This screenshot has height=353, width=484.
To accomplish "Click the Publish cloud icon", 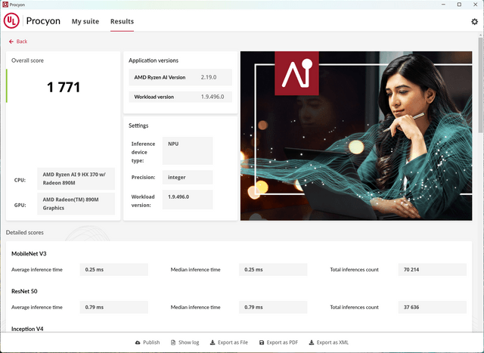I will click(x=138, y=342).
